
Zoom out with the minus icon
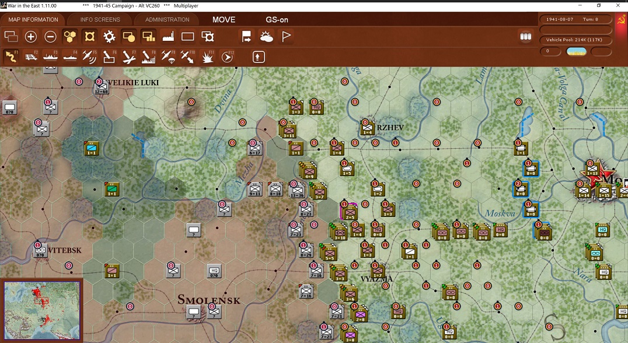50,37
